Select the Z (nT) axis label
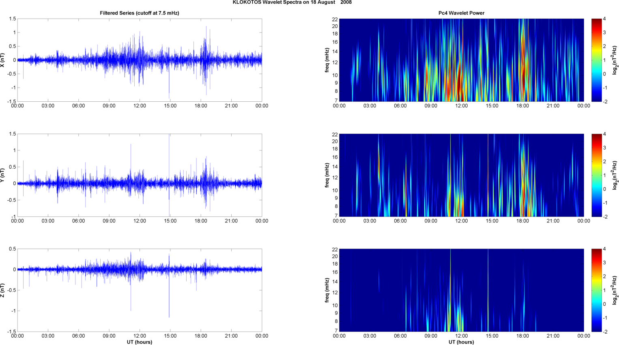 [x=2, y=290]
